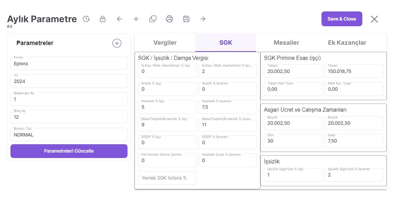This screenshot has height=197, width=393.
Task: Close the Aylık Parametre form
Action: (374, 19)
